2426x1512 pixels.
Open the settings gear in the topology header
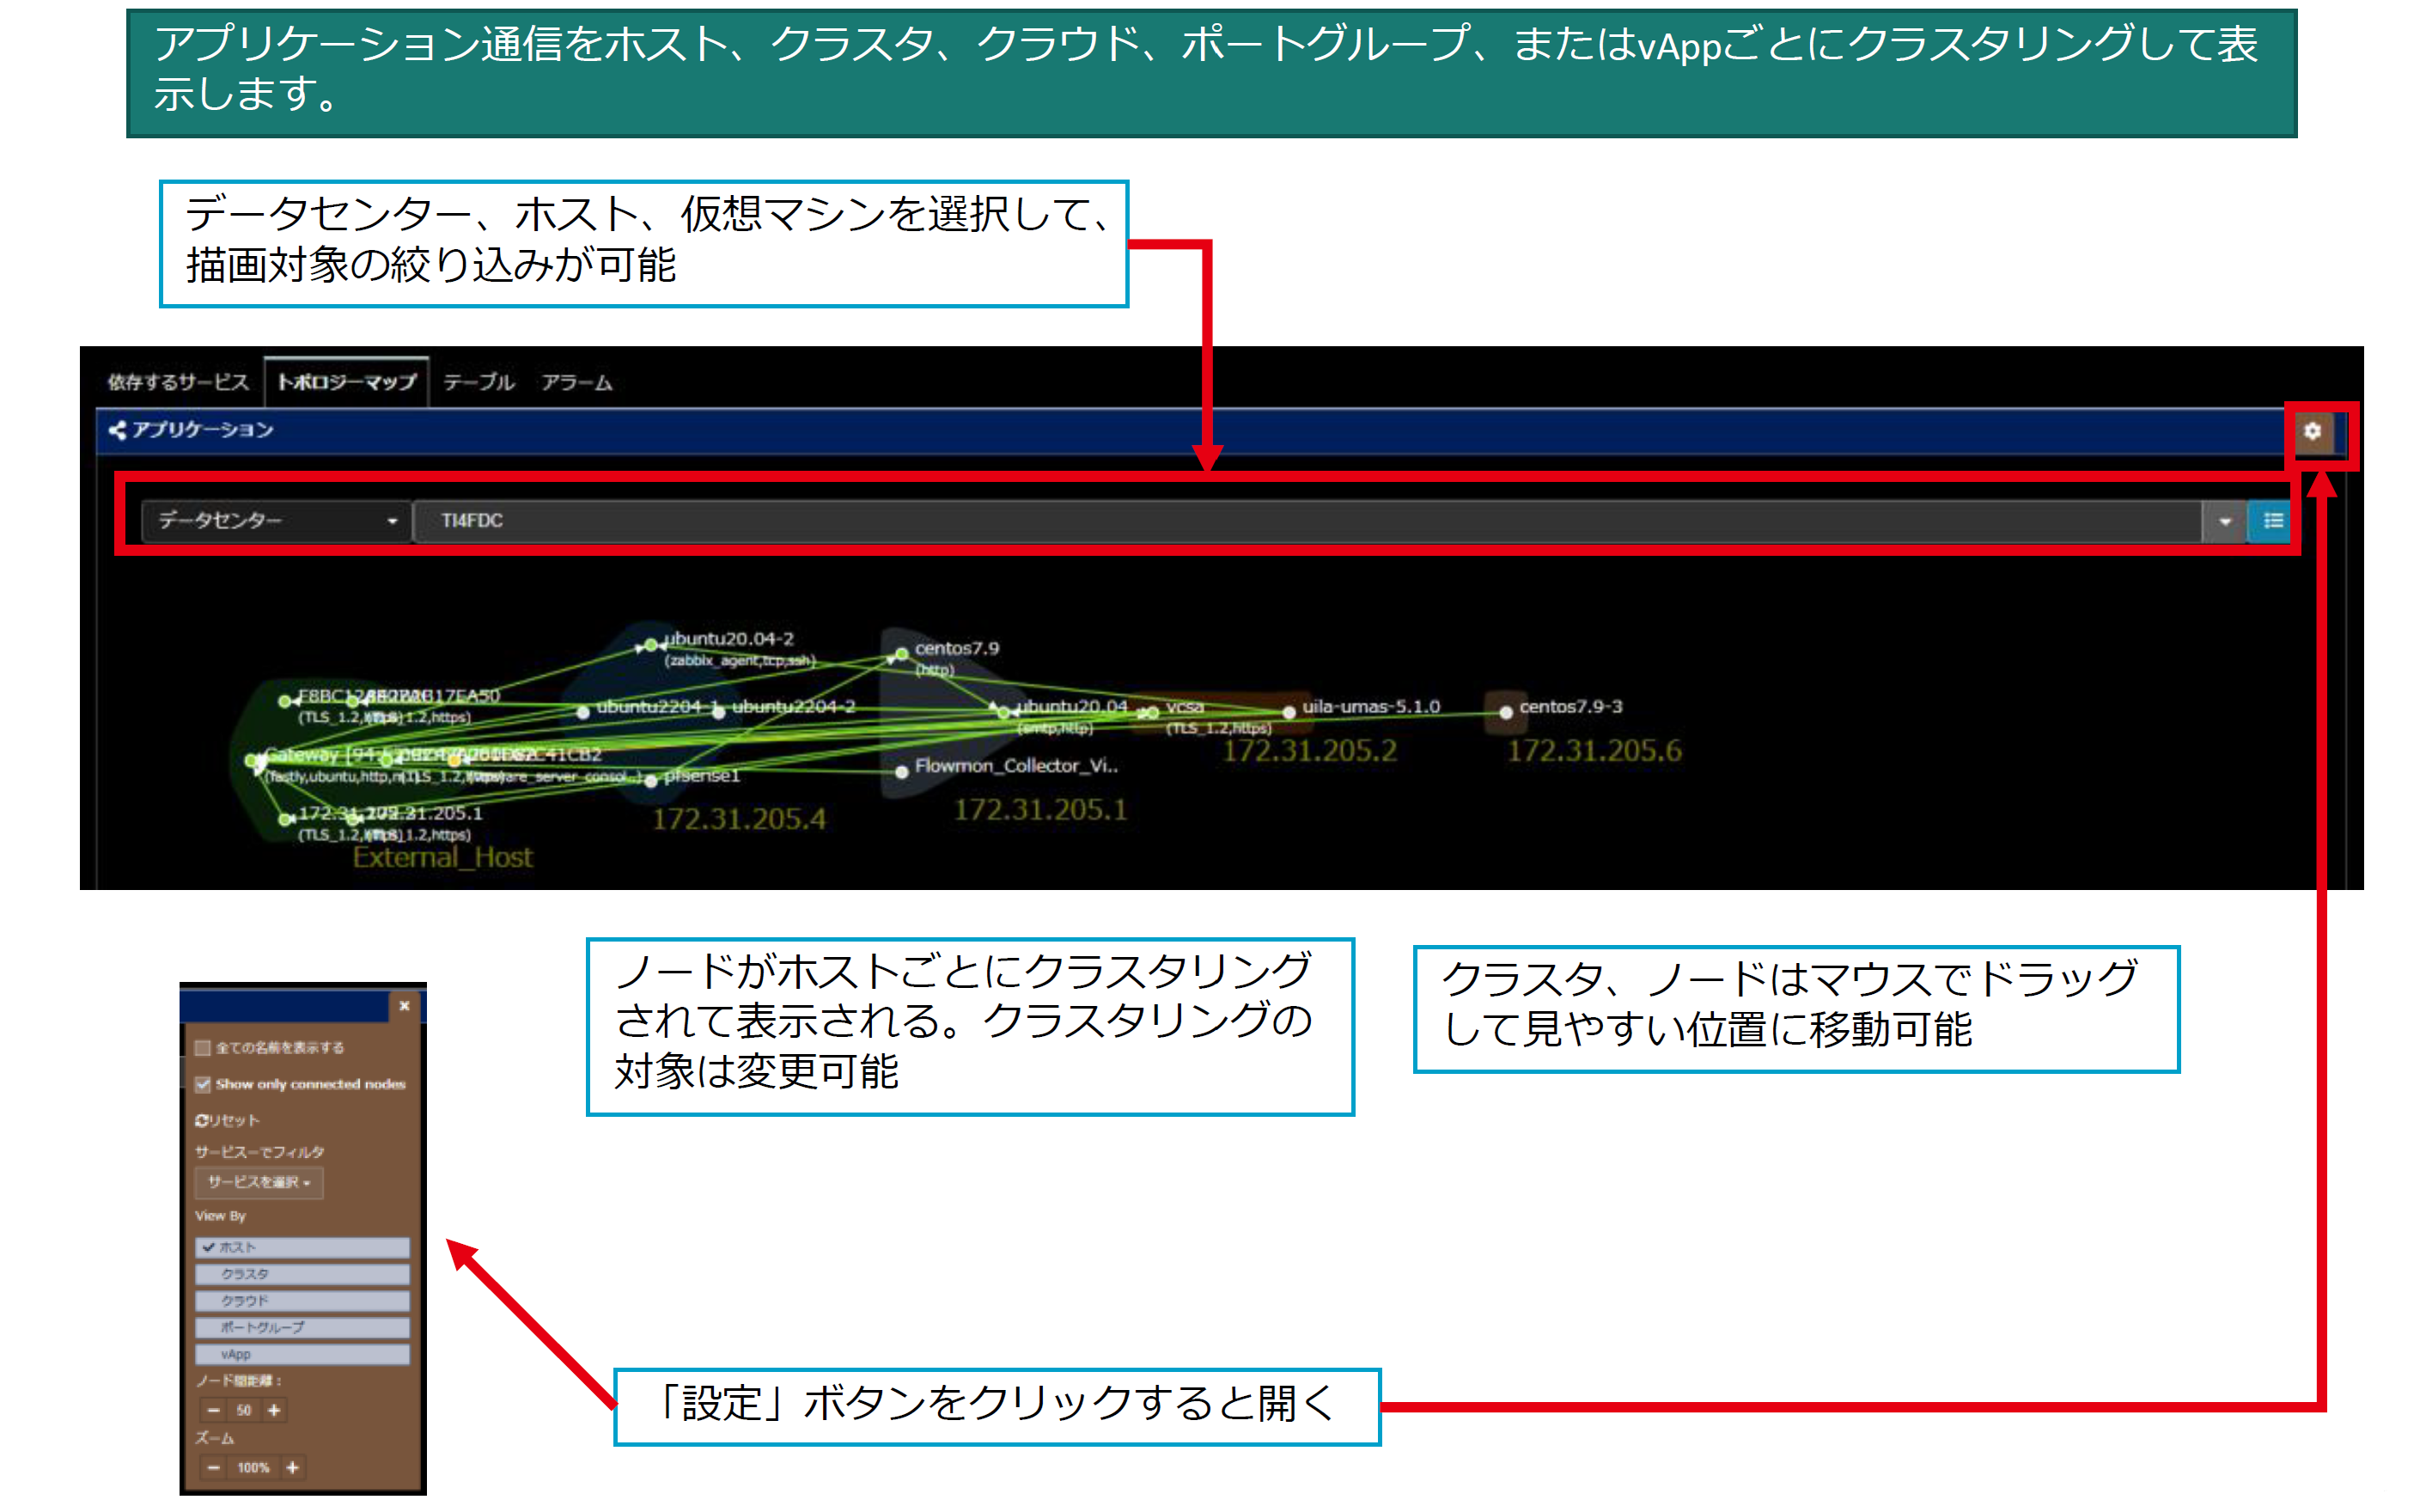click(2311, 431)
